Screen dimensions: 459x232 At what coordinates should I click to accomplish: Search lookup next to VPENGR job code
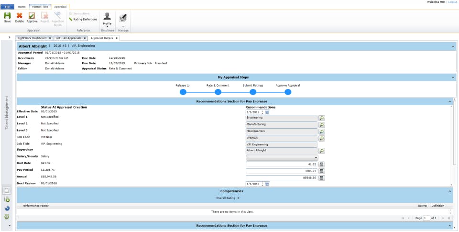322,138
